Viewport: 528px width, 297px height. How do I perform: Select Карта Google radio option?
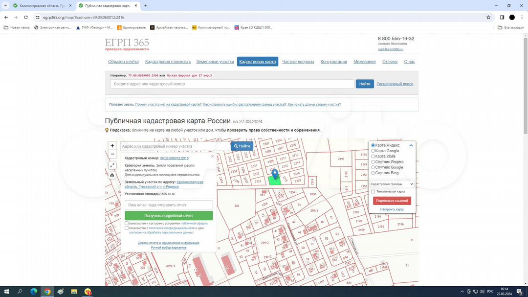(374, 151)
